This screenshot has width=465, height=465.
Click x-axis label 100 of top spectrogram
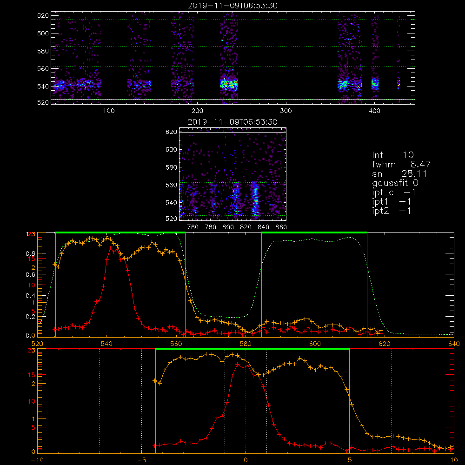click(x=109, y=111)
